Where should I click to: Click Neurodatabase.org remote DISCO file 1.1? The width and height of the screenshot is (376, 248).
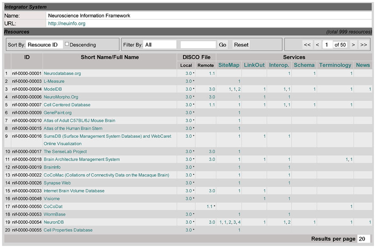coord(212,74)
